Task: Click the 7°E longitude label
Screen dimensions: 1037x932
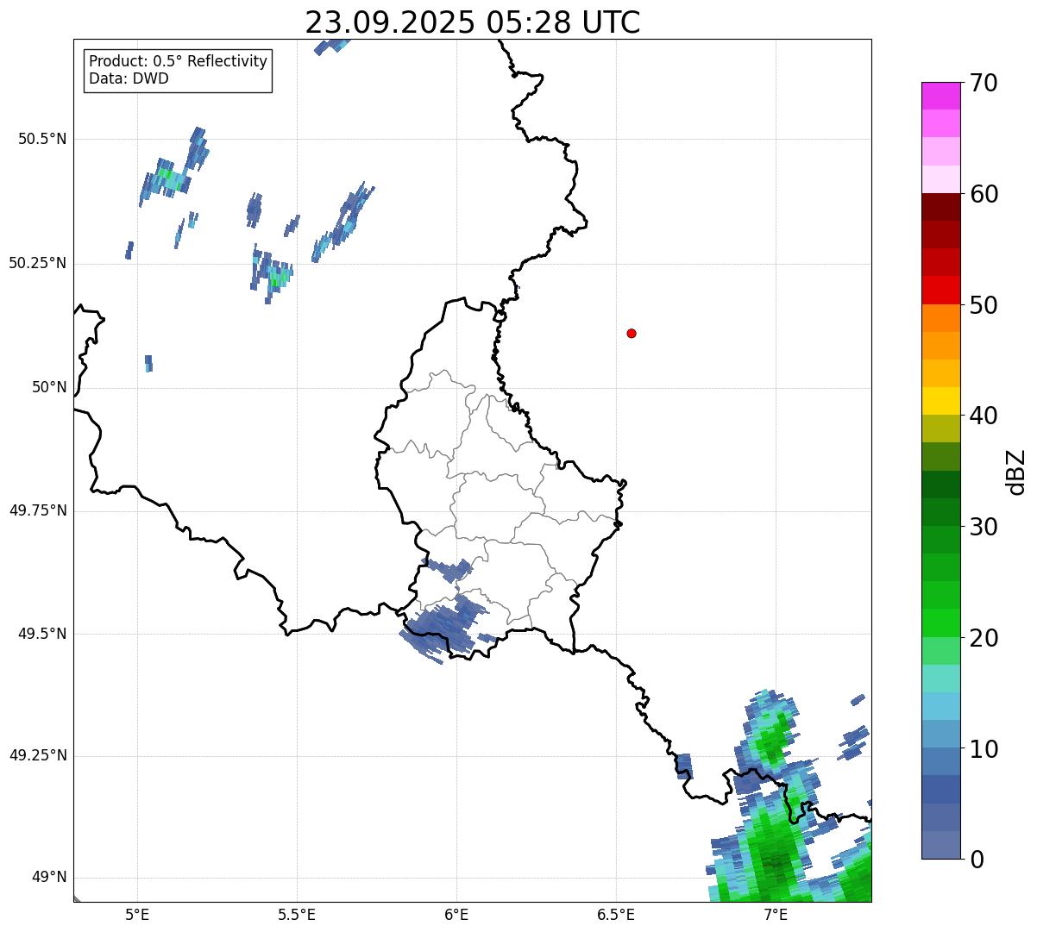Action: point(776,914)
